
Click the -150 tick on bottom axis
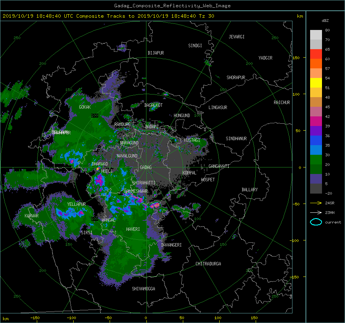pos(35,318)
